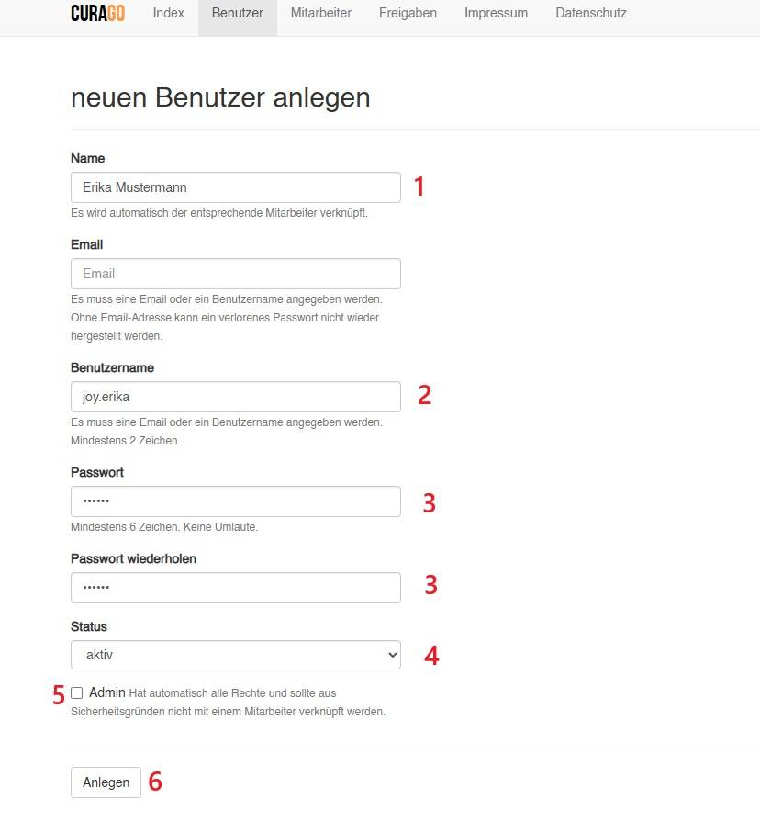Click the red number 6 marker

(155, 782)
